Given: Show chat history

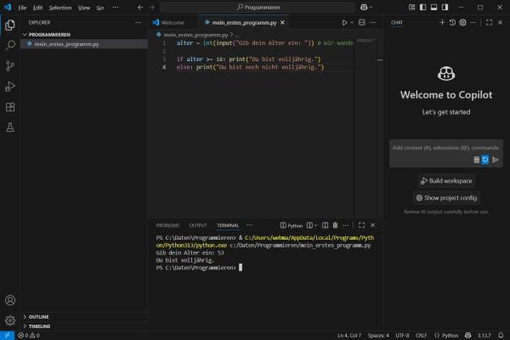Looking at the screenshot, I should [452, 22].
